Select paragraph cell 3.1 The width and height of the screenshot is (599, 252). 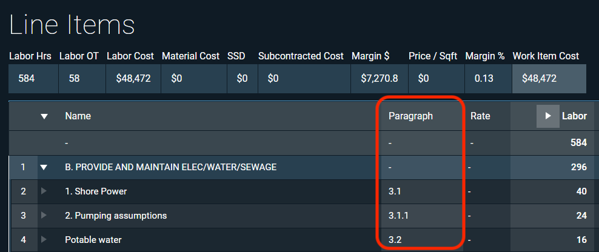point(395,191)
